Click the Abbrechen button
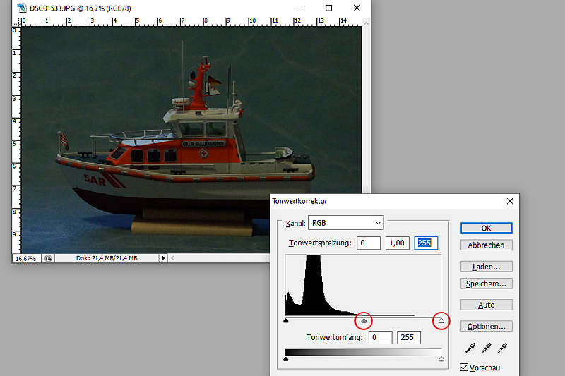Screen dimensions: 565x376 [x=486, y=245]
